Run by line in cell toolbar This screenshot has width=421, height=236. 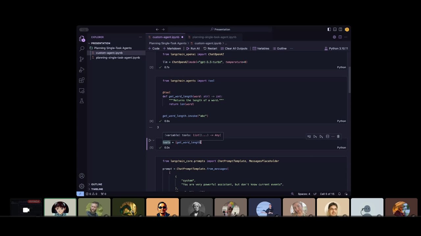pos(309,136)
